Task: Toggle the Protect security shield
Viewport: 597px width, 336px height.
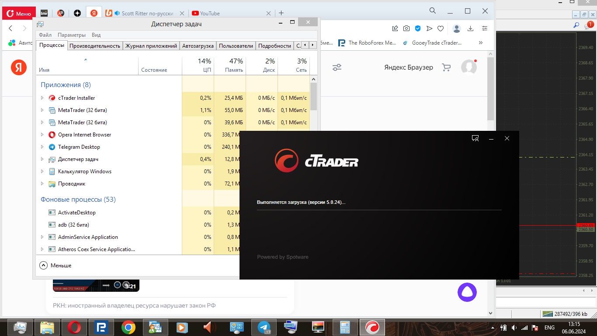Action: point(418,28)
